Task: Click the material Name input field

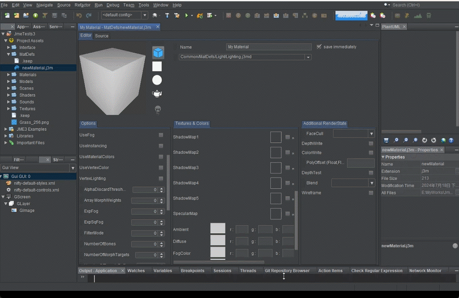Action: 269,47
